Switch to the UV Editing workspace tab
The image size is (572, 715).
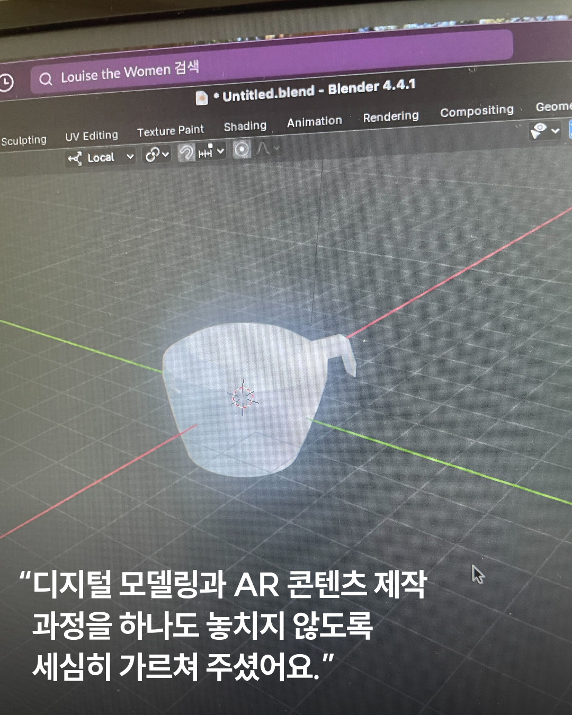pos(92,136)
